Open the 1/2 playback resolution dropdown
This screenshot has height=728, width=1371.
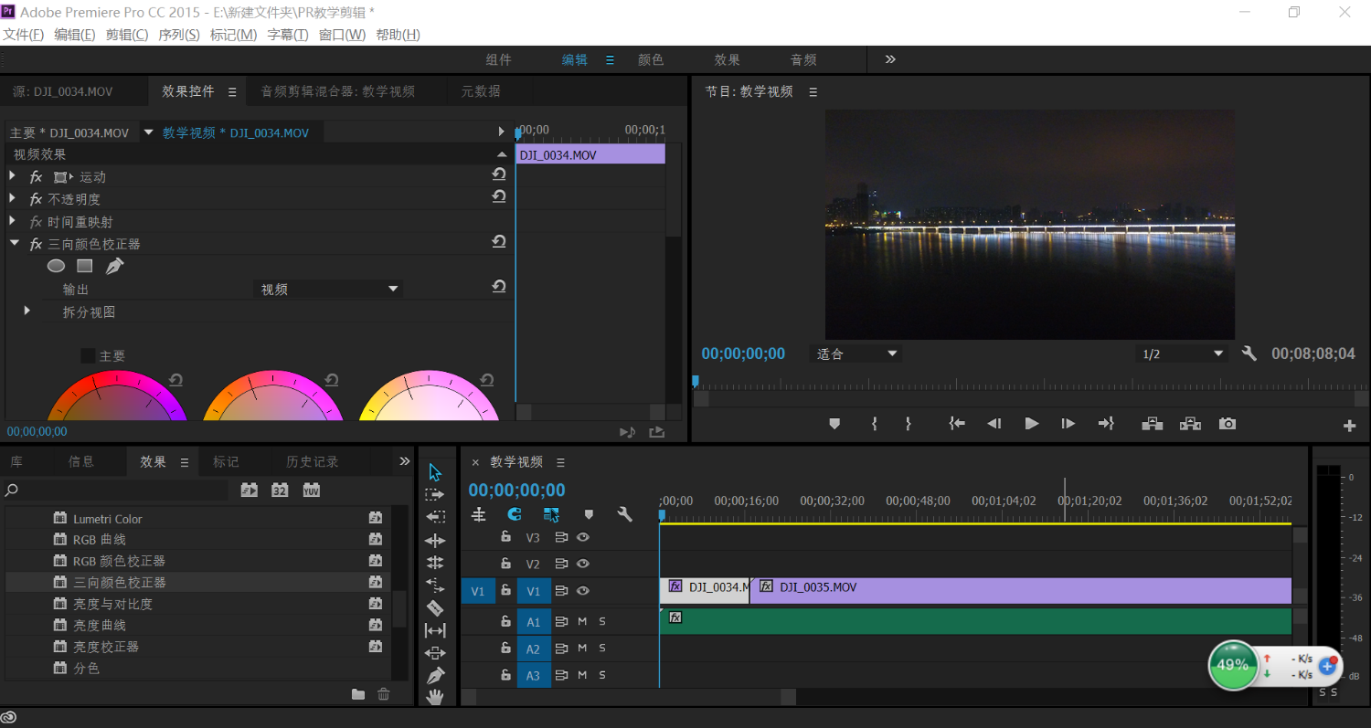[x=1183, y=353]
